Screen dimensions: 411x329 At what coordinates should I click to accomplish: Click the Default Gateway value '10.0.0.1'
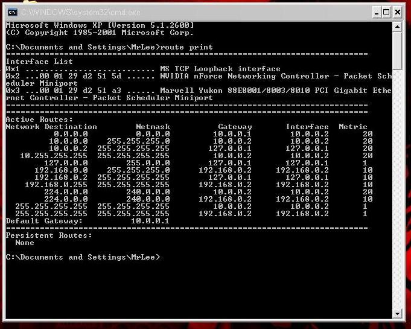(150, 221)
